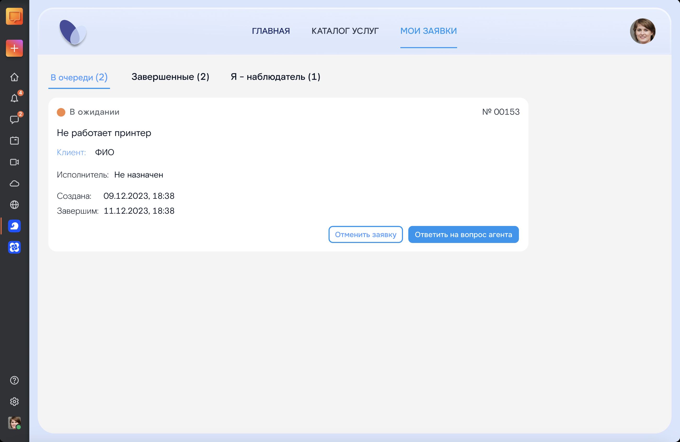
Task: Open the globe icon in sidebar
Action: click(x=14, y=205)
